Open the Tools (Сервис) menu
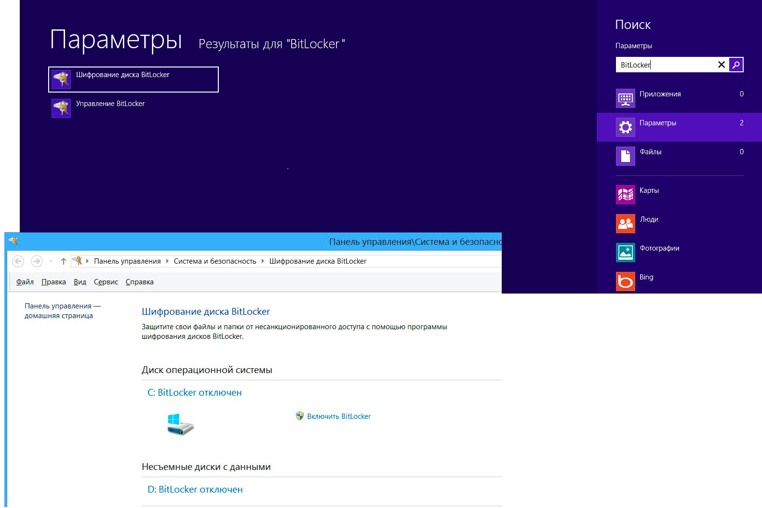 tap(106, 282)
